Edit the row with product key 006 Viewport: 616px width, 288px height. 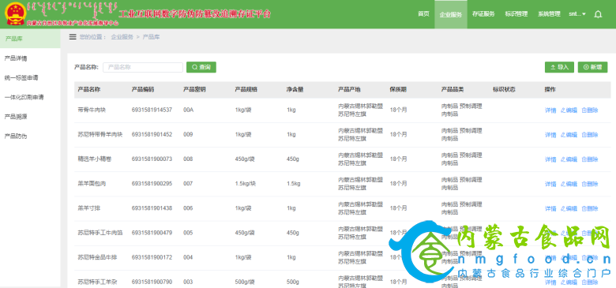pos(569,209)
